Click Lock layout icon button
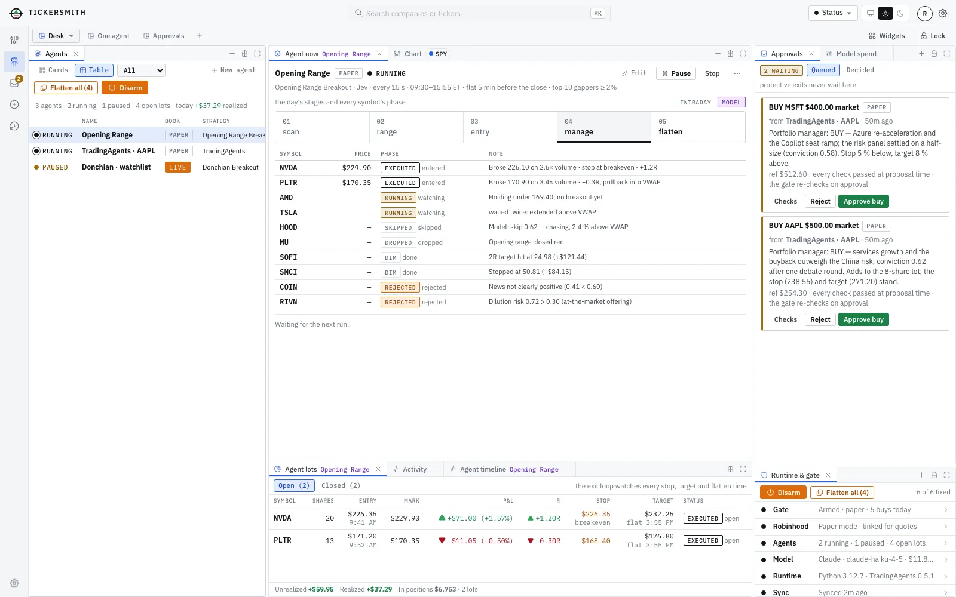Viewport: 956px width, 597px height. pyautogui.click(x=932, y=36)
